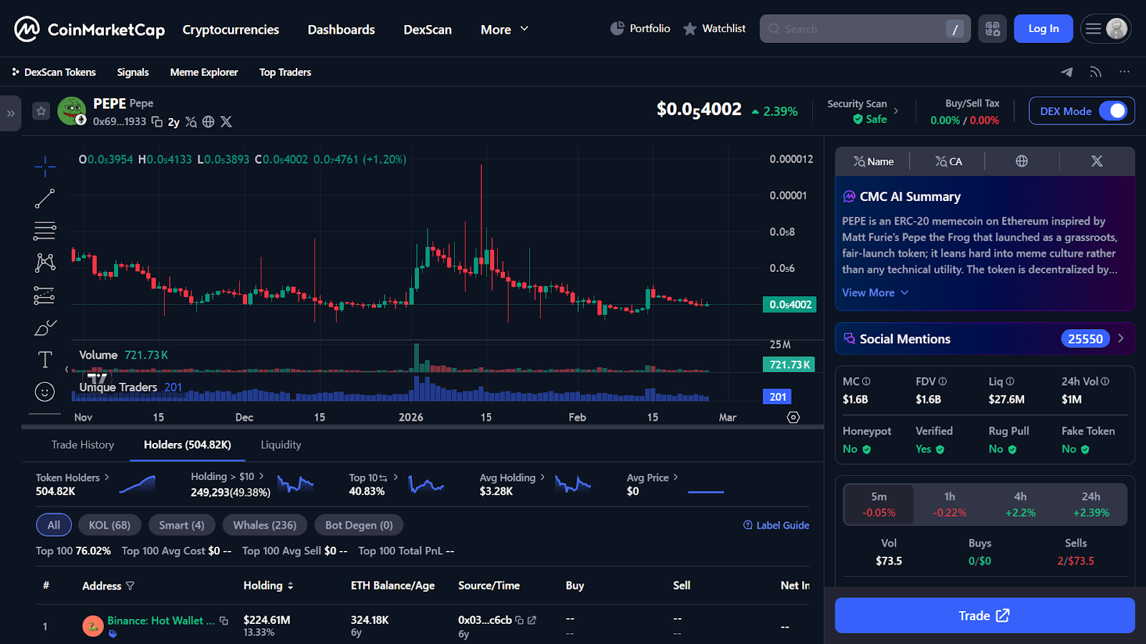Click the RSS feed icon in the sub-navbar
This screenshot has height=644, width=1146.
pos(1095,72)
